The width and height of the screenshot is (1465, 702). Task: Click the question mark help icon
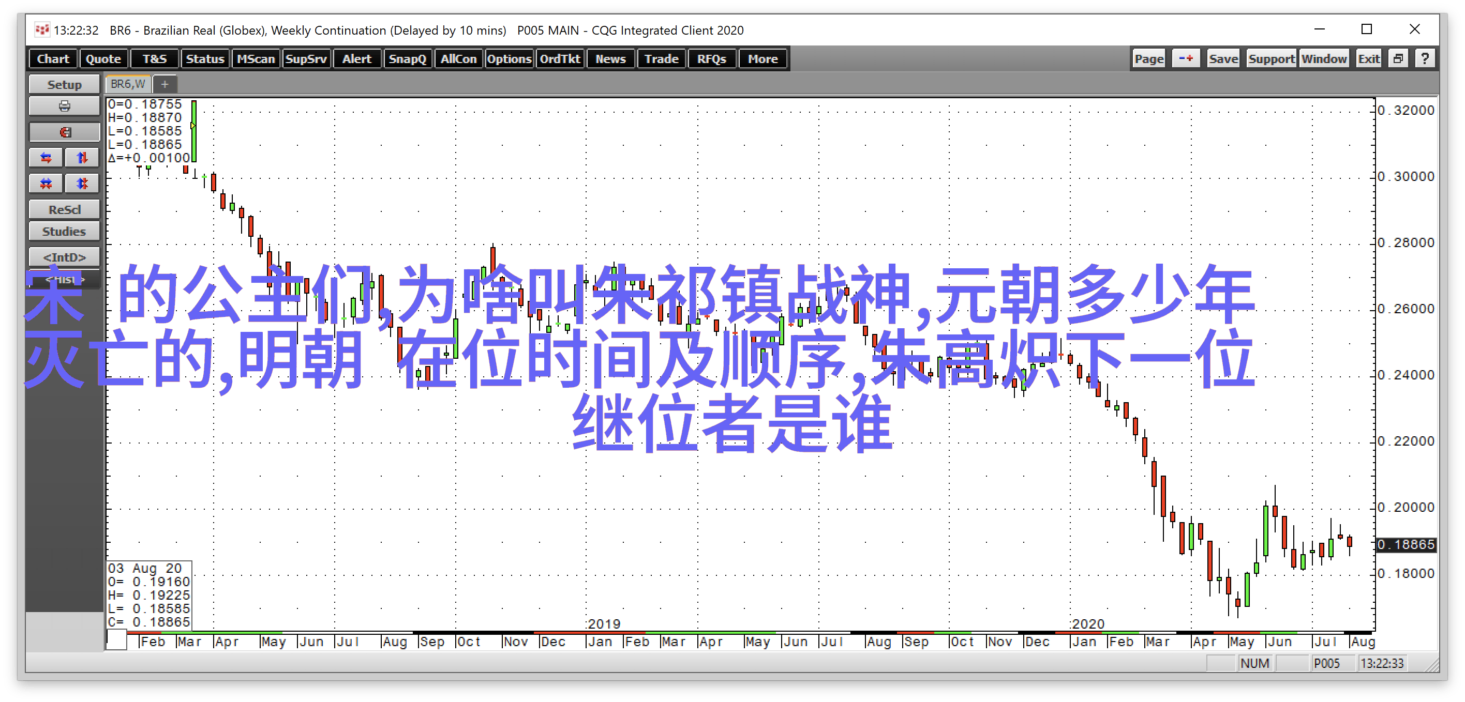tap(1425, 58)
